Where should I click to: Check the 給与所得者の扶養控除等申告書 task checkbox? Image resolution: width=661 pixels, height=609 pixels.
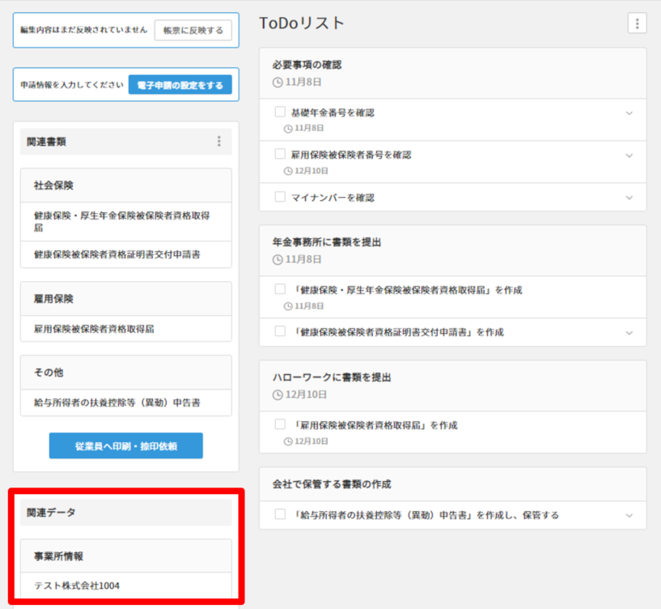click(280, 514)
